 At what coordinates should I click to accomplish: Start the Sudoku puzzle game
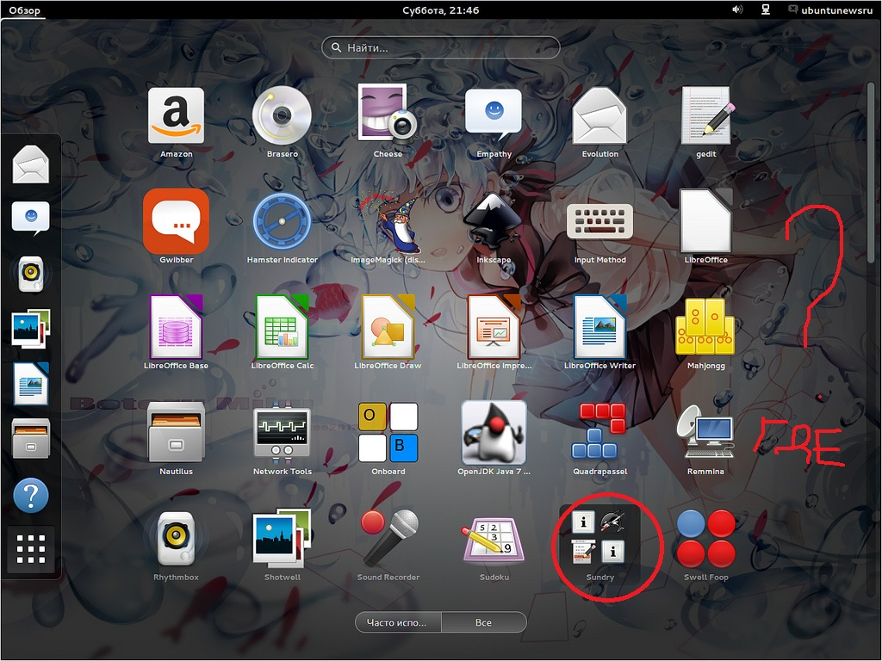coord(494,540)
